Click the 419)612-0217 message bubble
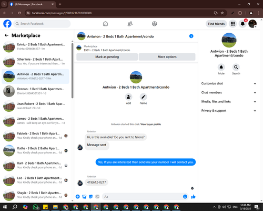This screenshot has width=263, height=211. click(96, 182)
